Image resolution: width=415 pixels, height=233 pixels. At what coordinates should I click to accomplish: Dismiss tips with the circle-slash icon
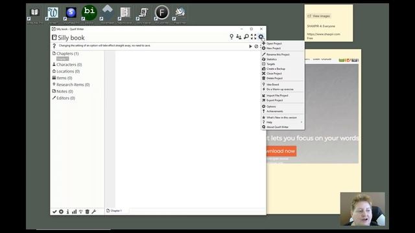click(256, 46)
